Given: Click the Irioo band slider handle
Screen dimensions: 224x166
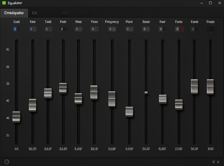Looking at the screenshot, I should pyautogui.click(x=78, y=99).
